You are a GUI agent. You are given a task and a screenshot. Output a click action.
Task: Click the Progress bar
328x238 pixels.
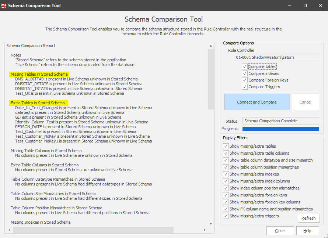(x=280, y=129)
